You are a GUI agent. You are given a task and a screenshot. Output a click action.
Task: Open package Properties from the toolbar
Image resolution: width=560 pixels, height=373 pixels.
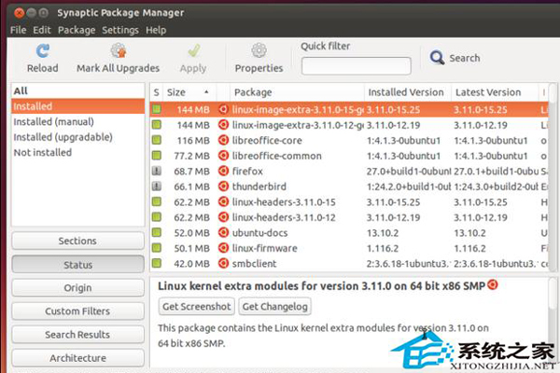pyautogui.click(x=259, y=58)
